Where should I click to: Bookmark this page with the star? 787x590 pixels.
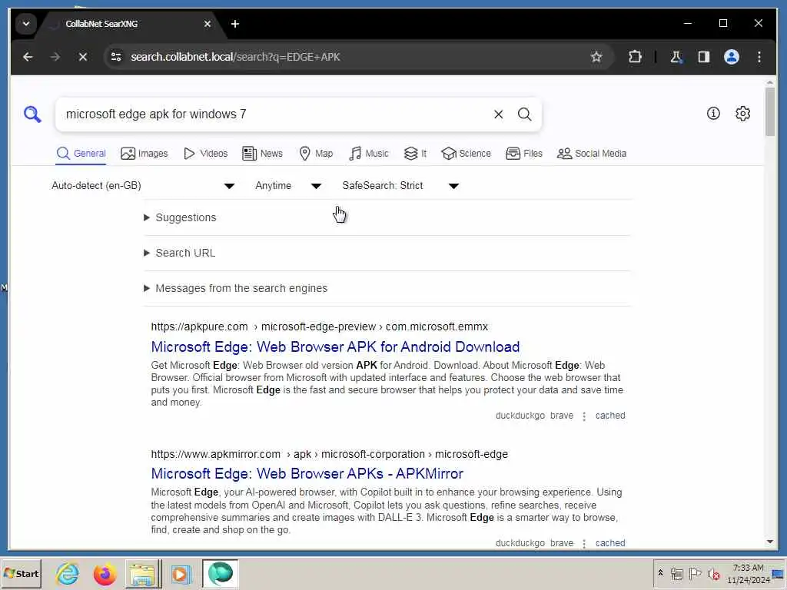pyautogui.click(x=596, y=57)
